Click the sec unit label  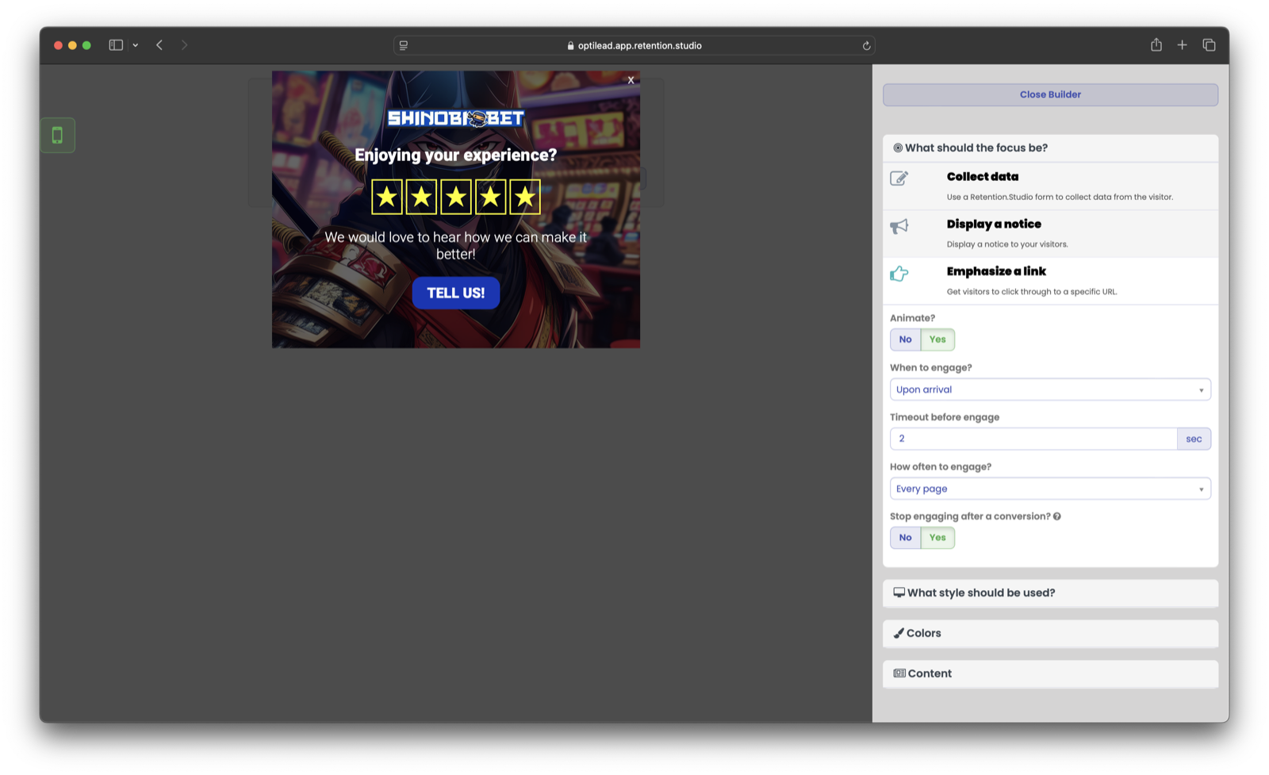1194,439
